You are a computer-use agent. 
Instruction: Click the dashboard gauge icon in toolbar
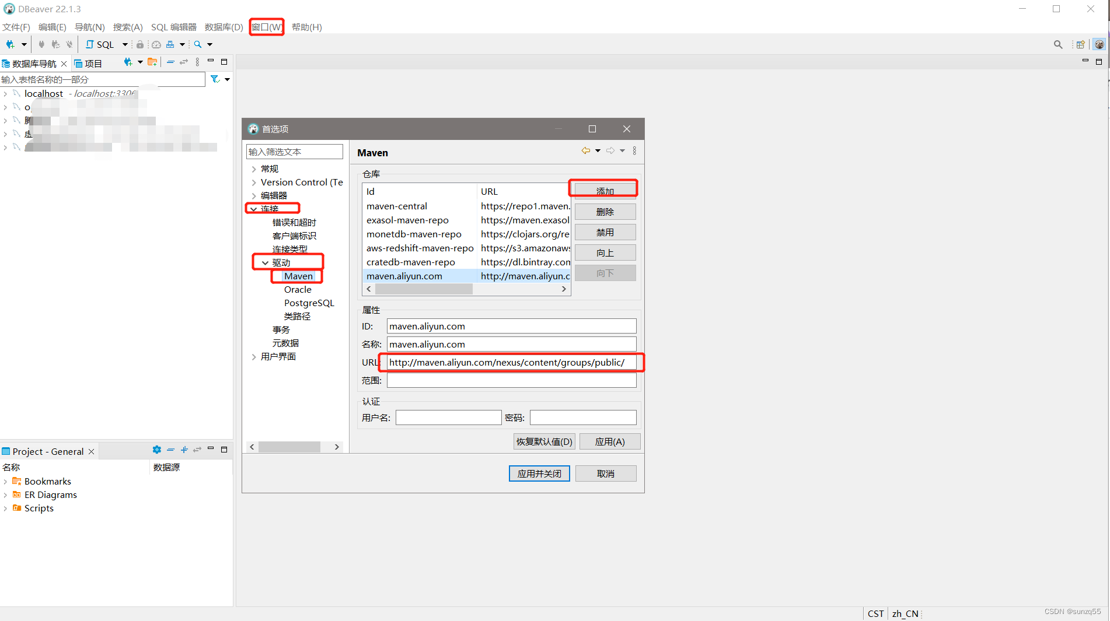click(156, 44)
